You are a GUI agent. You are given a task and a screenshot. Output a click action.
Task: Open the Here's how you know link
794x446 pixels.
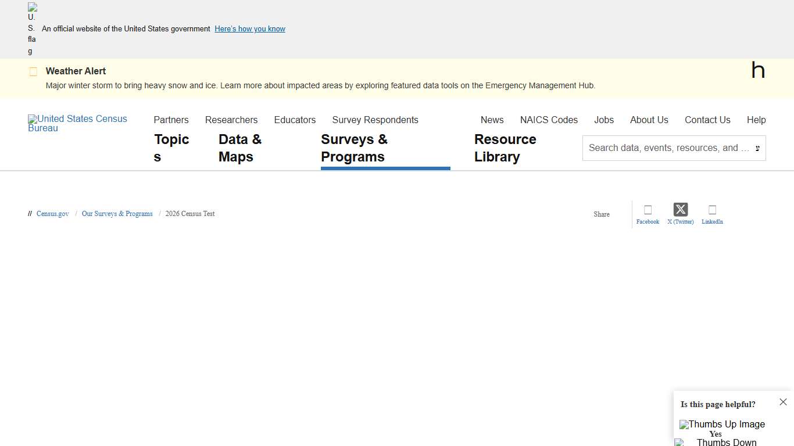249,28
